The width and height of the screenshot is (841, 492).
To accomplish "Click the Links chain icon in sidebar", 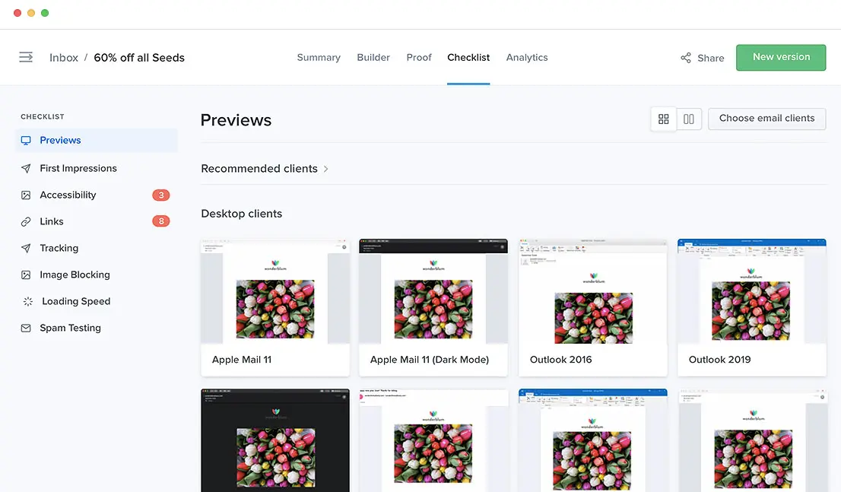I will (x=26, y=222).
